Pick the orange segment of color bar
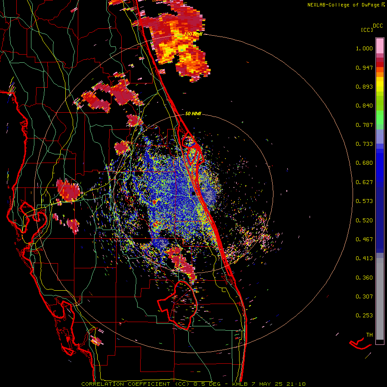Screen dimensions: 387x387 tap(380, 74)
